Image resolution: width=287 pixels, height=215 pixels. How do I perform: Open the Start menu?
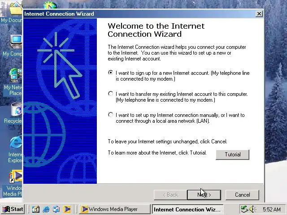pos(13,209)
